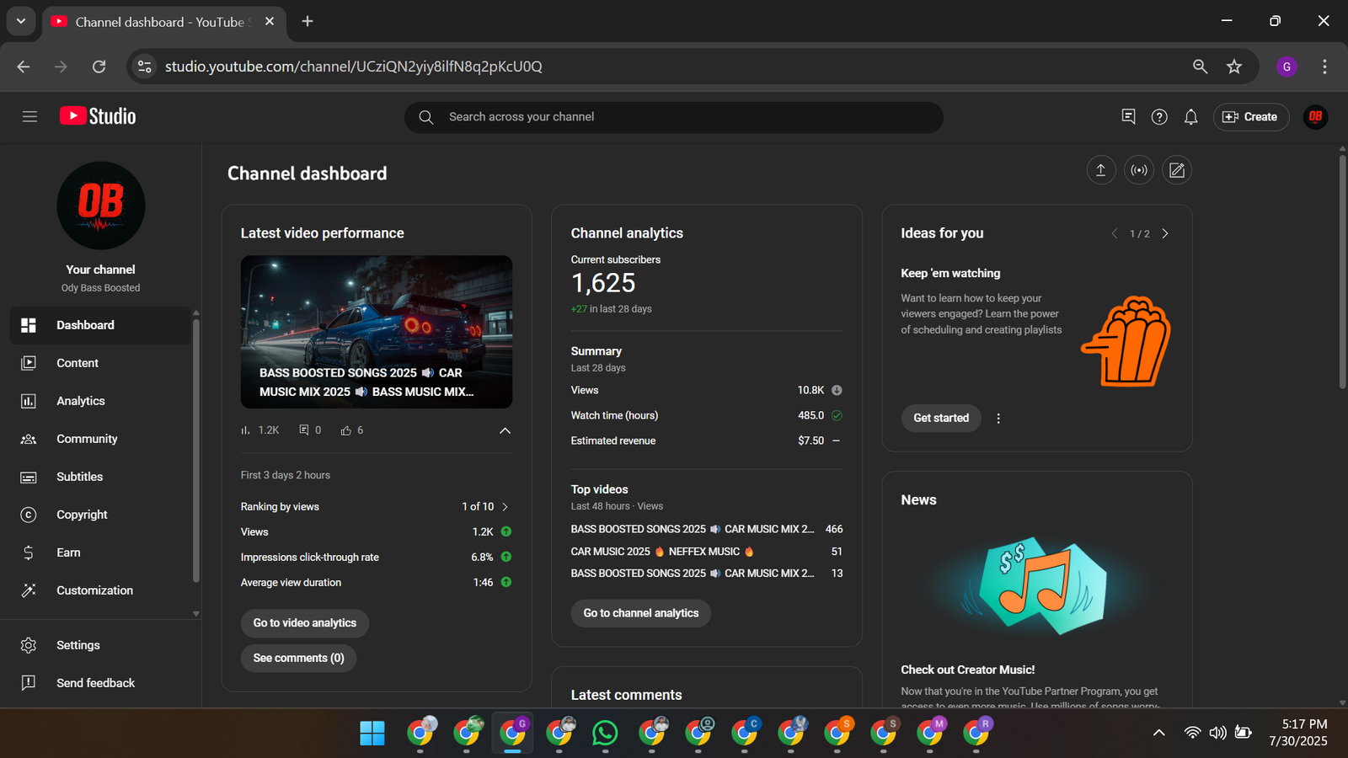Screen dimensions: 1348x758
Task: Click the latest video views bar icon
Action: [245, 430]
